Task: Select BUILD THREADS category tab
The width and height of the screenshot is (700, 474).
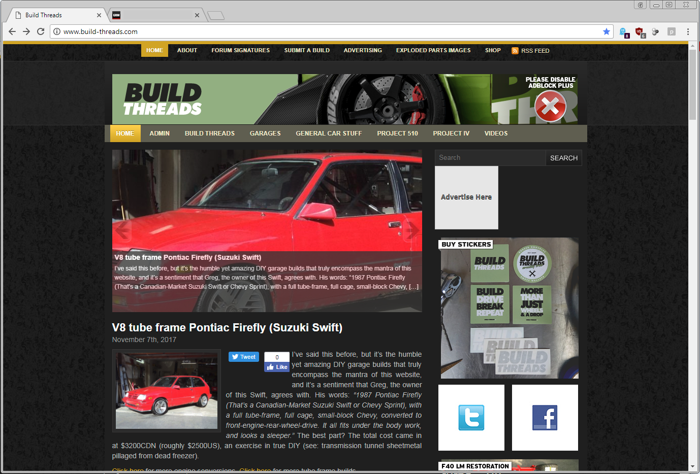Action: [x=210, y=133]
